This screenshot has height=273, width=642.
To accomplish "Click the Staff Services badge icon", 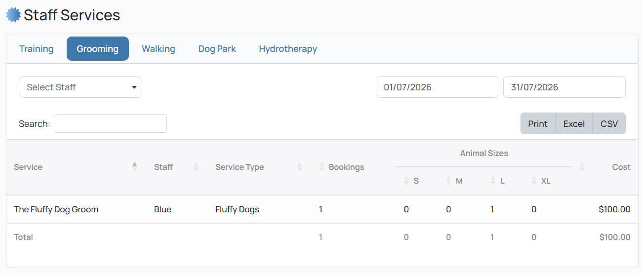I will 13,15.
